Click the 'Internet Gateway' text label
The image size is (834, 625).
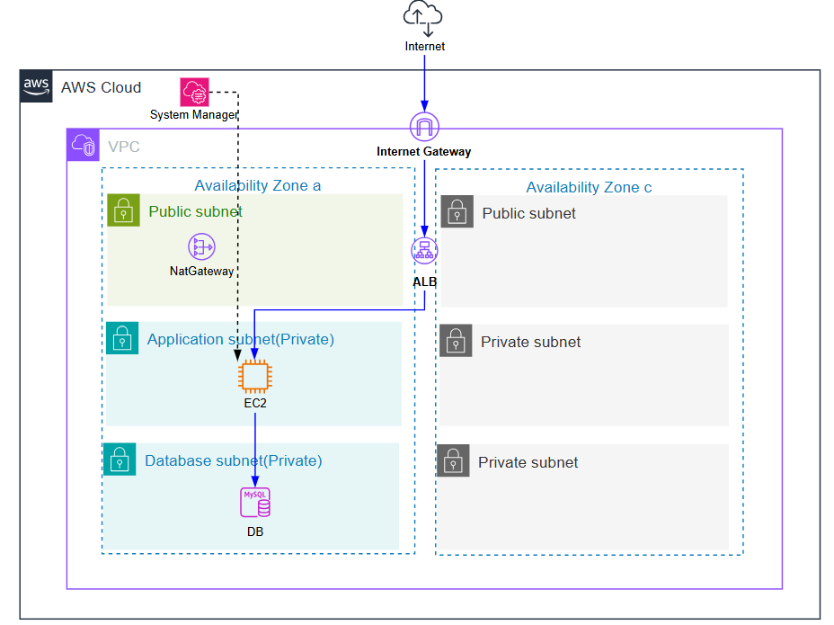423,152
